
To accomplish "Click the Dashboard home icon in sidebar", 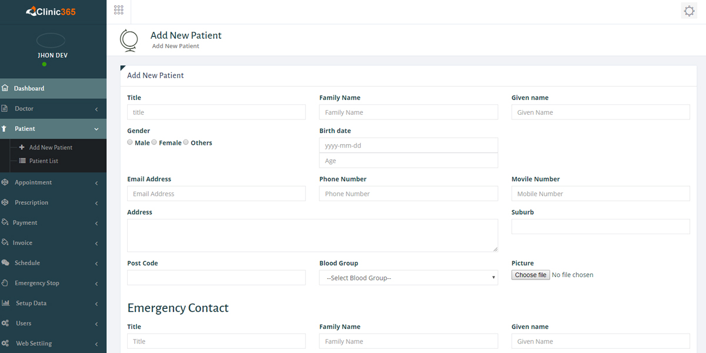I will click(6, 88).
